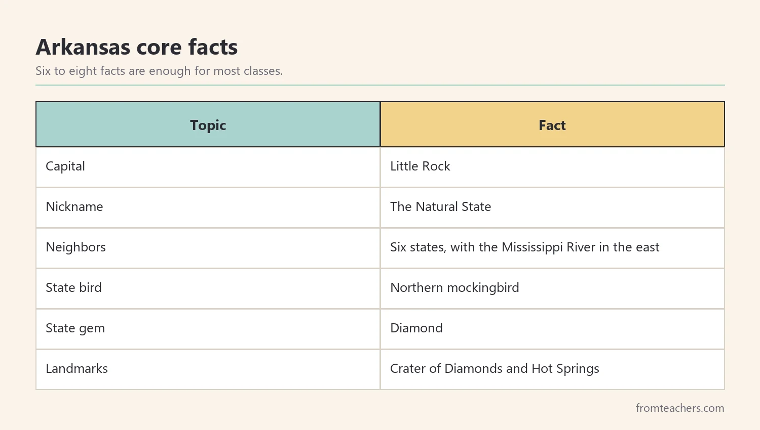The image size is (760, 430).
Task: Select the 'Capital' cell
Action: (208, 167)
